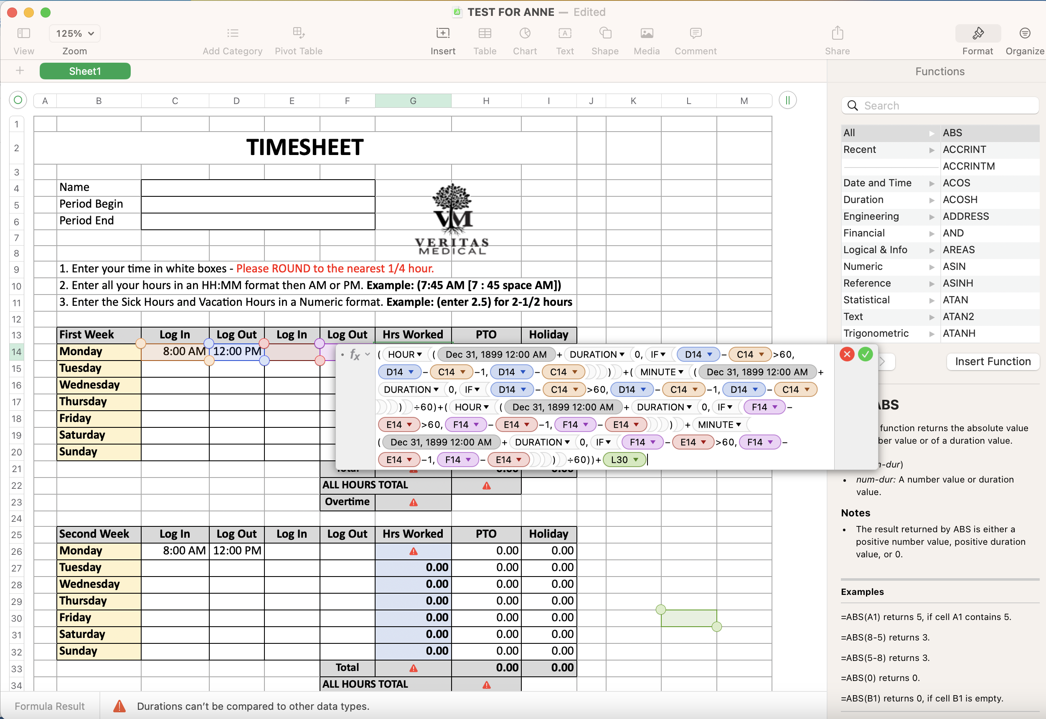Click the Pivot Table icon
The image size is (1046, 719).
click(x=298, y=33)
